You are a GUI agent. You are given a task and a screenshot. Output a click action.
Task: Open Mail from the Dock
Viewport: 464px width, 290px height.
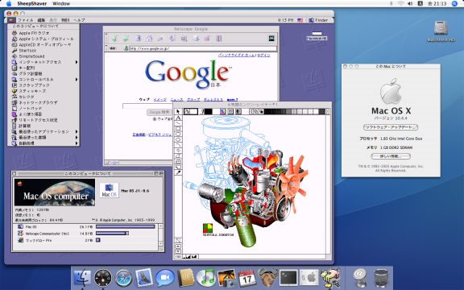click(x=144, y=278)
